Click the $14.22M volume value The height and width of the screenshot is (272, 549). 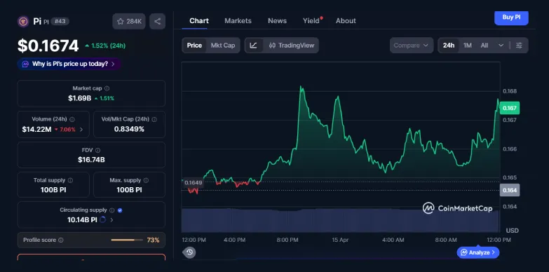tap(36, 130)
